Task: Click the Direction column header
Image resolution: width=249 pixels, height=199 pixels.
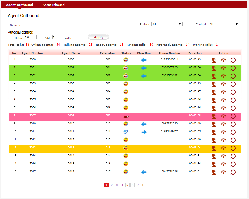Action: click(x=144, y=53)
